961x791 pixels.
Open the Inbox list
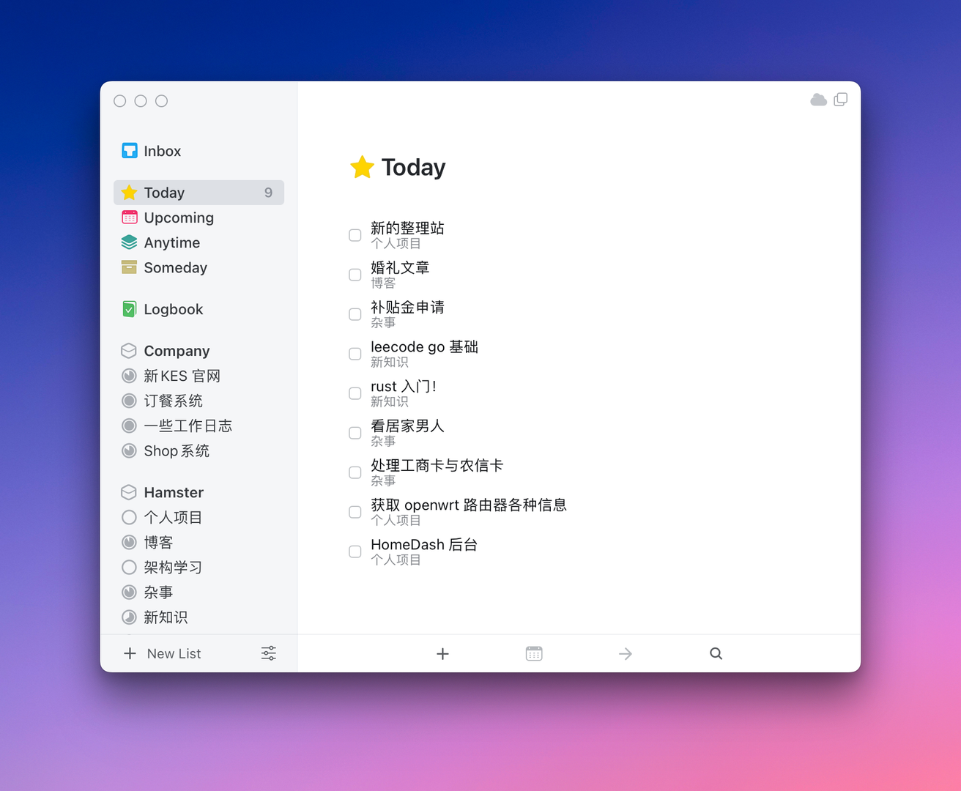(162, 151)
